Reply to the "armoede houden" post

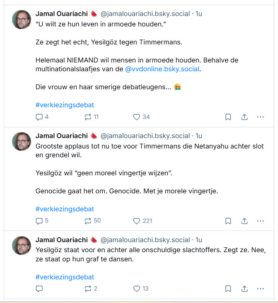(39, 117)
